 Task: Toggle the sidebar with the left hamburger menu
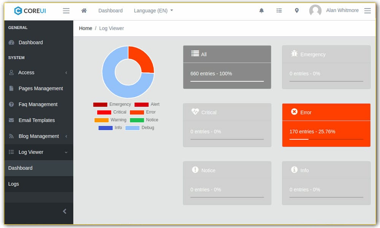pos(66,10)
